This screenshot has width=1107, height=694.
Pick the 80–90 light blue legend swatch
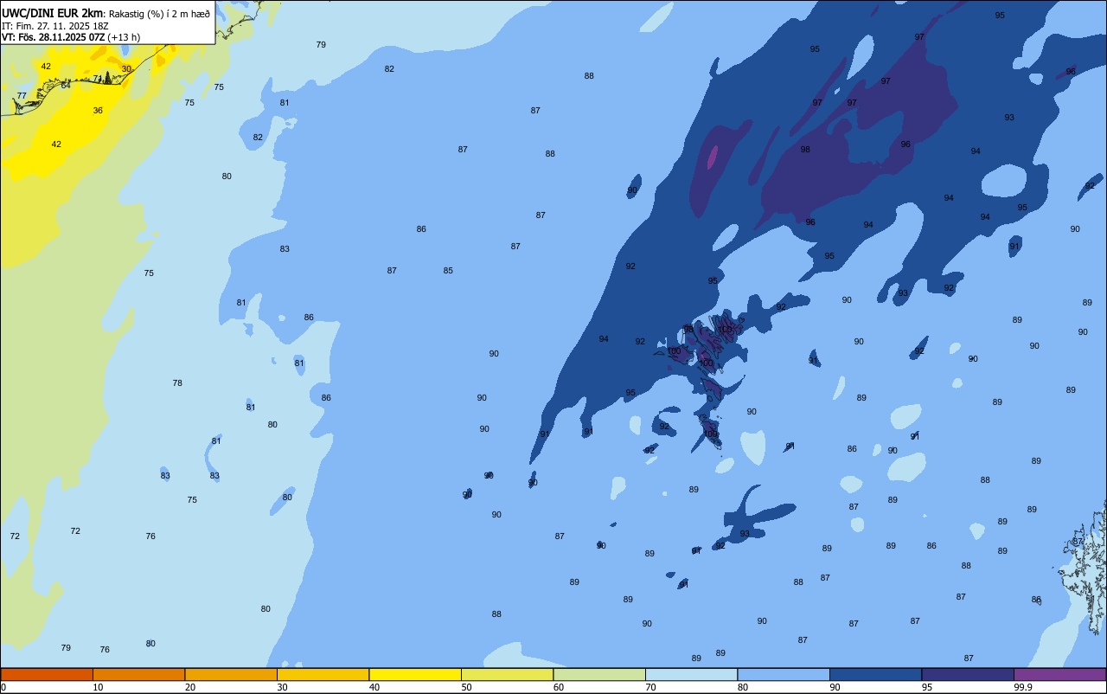784,674
